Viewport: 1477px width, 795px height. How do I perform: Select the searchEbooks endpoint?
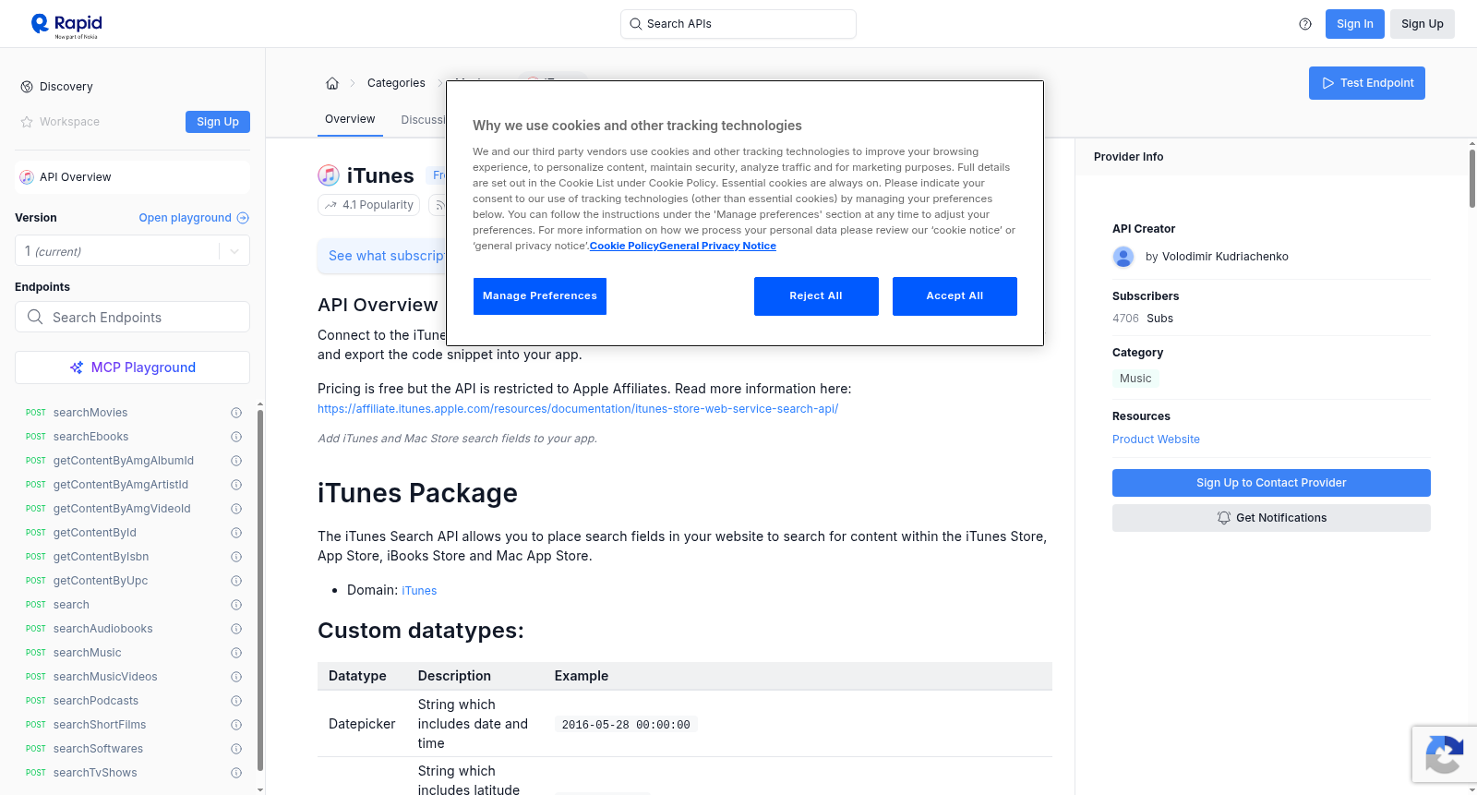91,437
